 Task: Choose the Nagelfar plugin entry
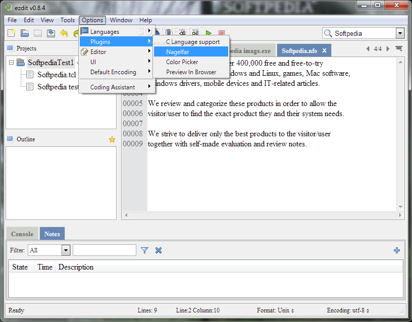click(191, 52)
